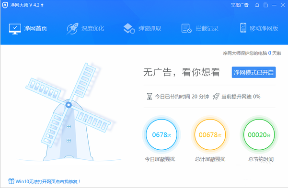Screen dimensions: 288x188
Task: Click the blue 今日屏蔽骚扰 counter circle
Action: tap(161, 134)
